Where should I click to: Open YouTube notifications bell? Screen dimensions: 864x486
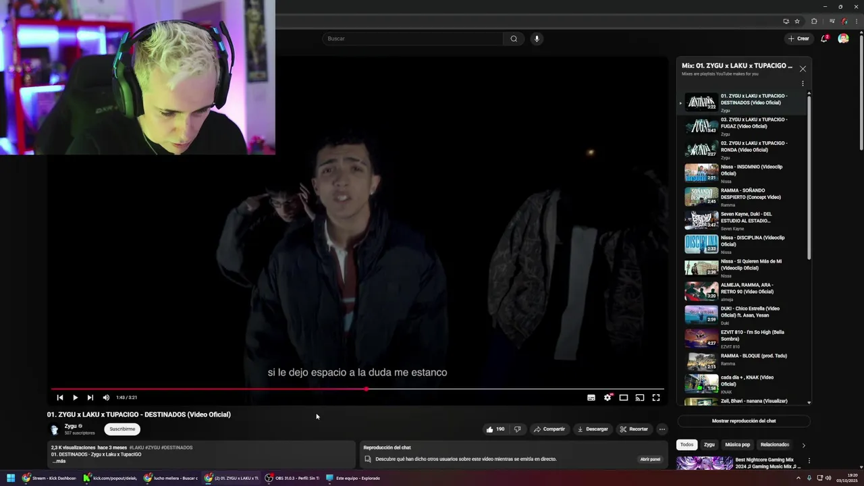click(824, 38)
